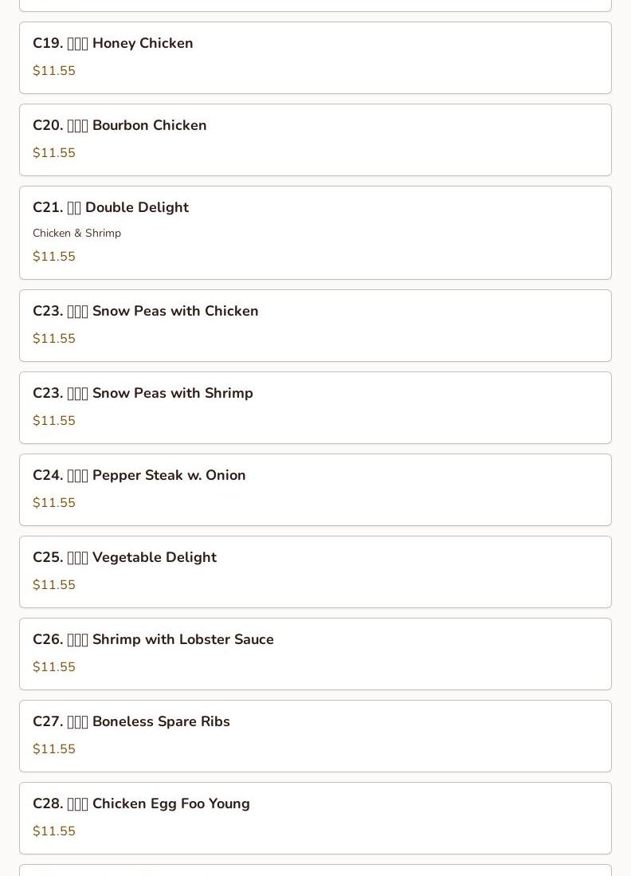The image size is (631, 876).
Task: Open Snow Peas with Chicken item
Action: [315, 326]
